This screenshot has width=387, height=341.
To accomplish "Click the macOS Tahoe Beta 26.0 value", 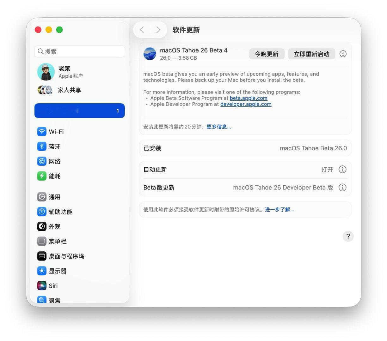I will point(313,148).
